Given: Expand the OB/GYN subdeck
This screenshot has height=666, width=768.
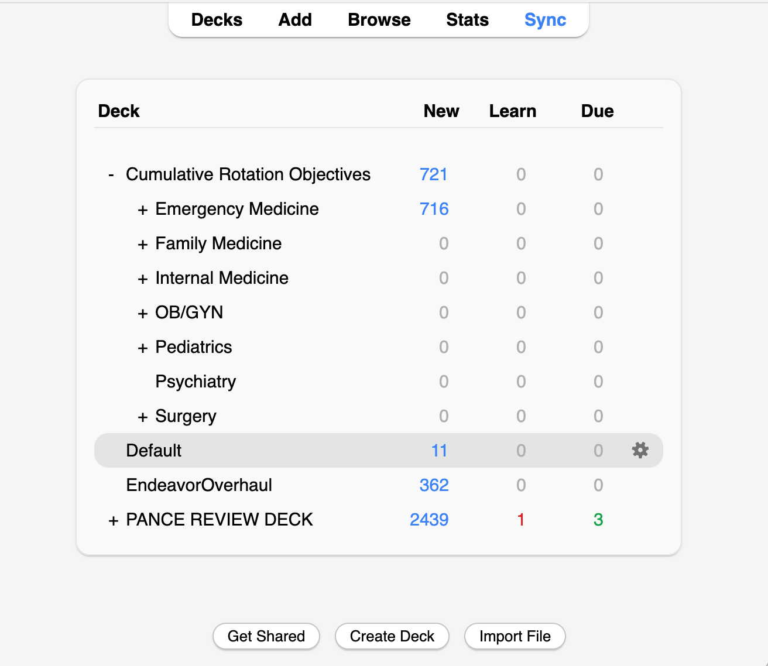Looking at the screenshot, I should 143,313.
